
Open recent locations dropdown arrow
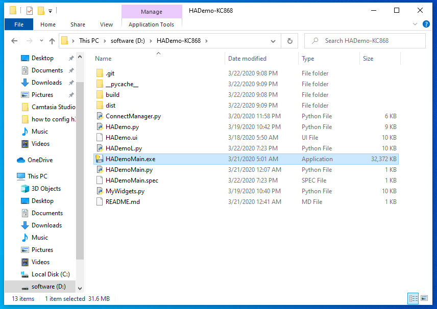click(41, 41)
